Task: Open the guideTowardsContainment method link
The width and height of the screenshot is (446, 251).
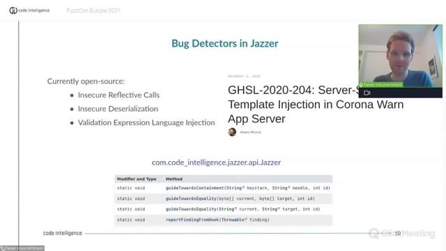Action: pos(195,188)
